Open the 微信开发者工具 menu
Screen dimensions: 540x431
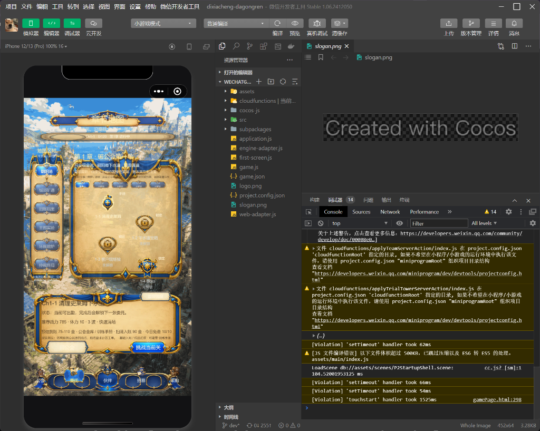pyautogui.click(x=180, y=6)
